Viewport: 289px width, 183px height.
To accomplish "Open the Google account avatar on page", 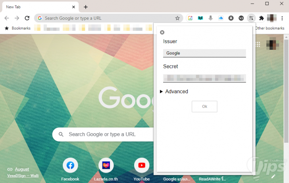I will (273, 44).
